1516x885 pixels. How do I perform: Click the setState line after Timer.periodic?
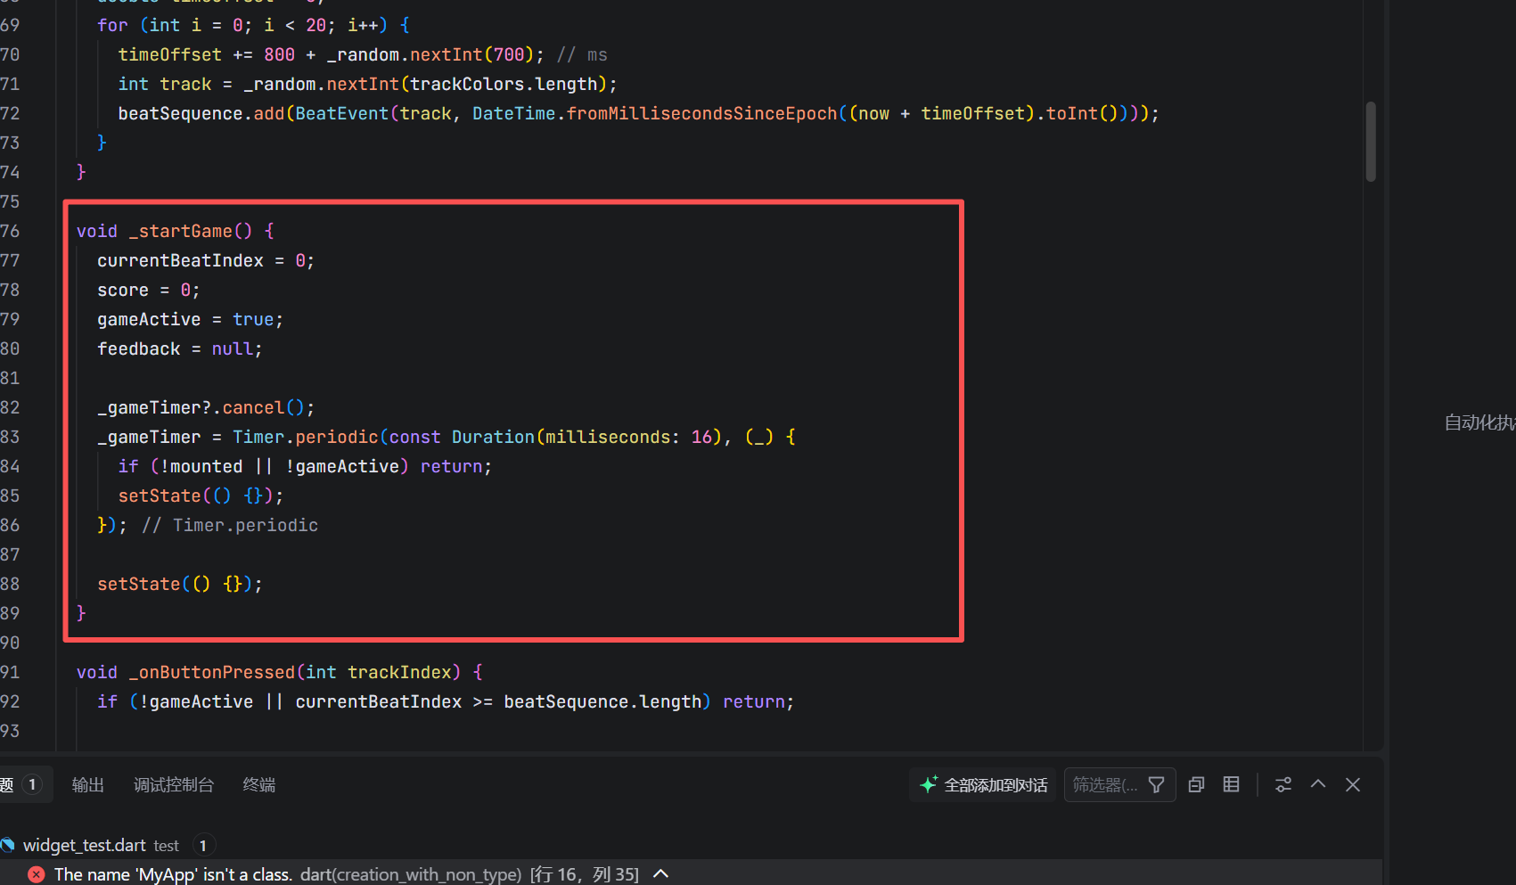coord(180,584)
